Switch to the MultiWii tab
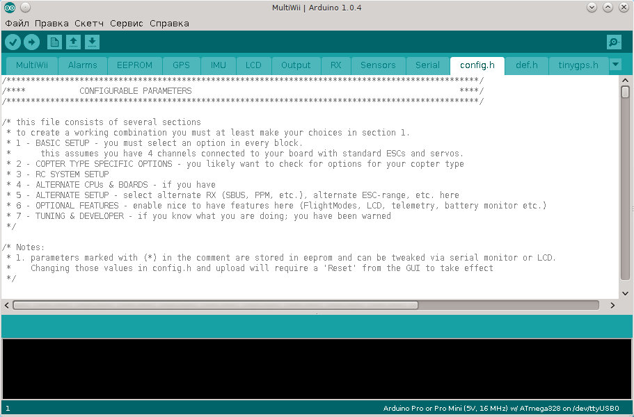 (32, 65)
